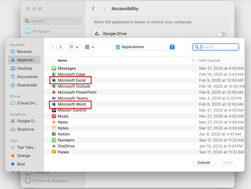Image resolution: width=251 pixels, height=189 pixels.
Task: Choose the Microsoft PowerPoint icon
Action: pyautogui.click(x=54, y=92)
